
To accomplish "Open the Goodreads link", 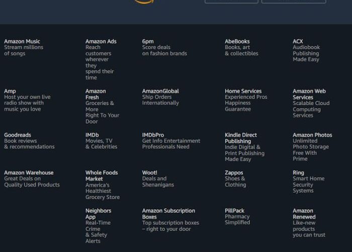I will point(29,141).
